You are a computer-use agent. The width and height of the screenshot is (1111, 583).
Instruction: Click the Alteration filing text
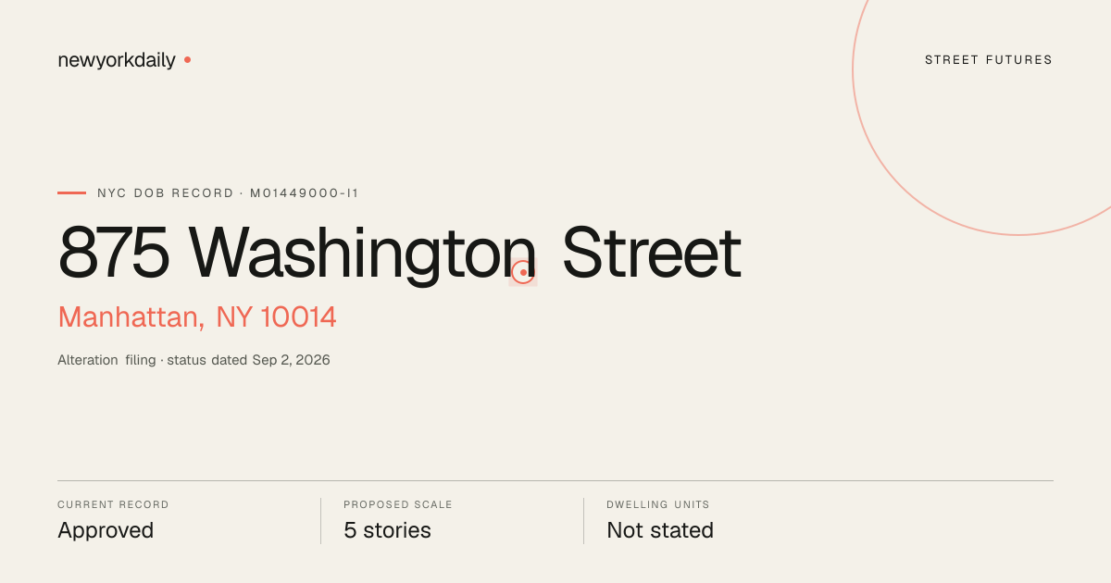pos(106,360)
